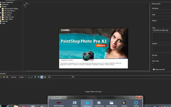Click the Rating label
Screen dimensions: 171x107
[x=154, y=21]
